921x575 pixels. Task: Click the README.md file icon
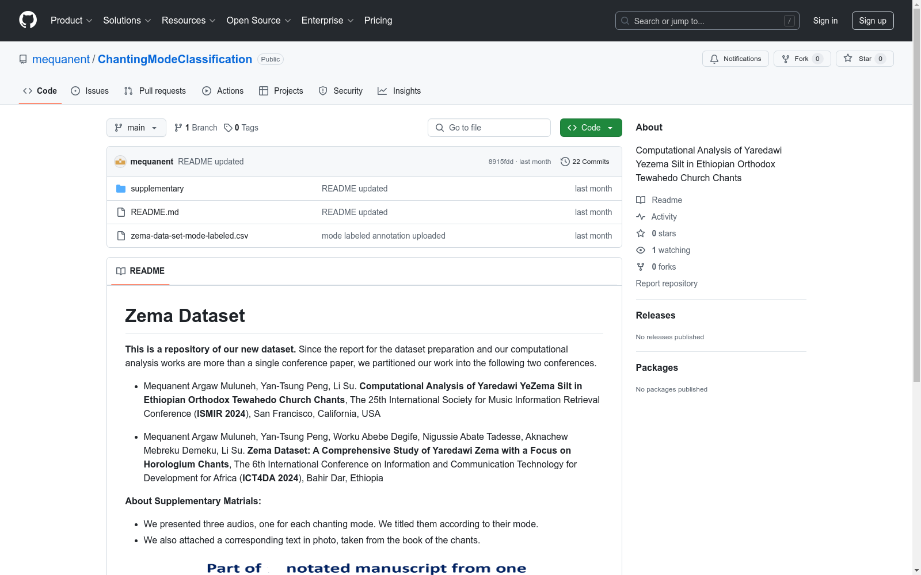(x=121, y=212)
